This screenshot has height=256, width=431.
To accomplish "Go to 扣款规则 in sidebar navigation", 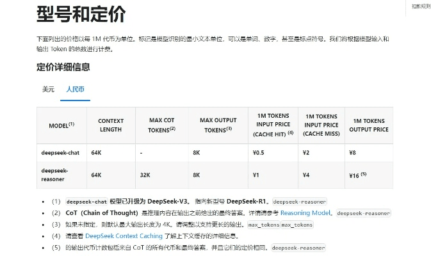I will pyautogui.click(x=419, y=5).
